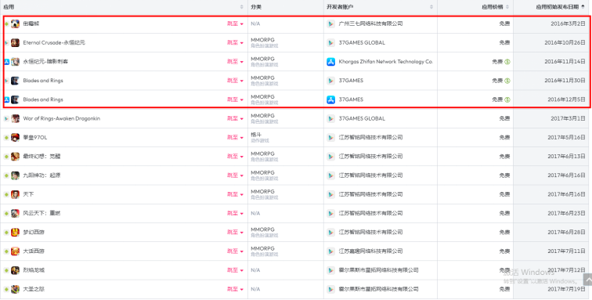Click in-app purchase dollar icon on 2016年12月5日 row
This screenshot has height=300, width=592.
tap(507, 99)
